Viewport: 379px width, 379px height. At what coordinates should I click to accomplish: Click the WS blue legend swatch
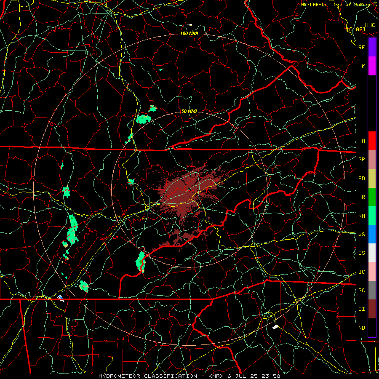point(372,234)
